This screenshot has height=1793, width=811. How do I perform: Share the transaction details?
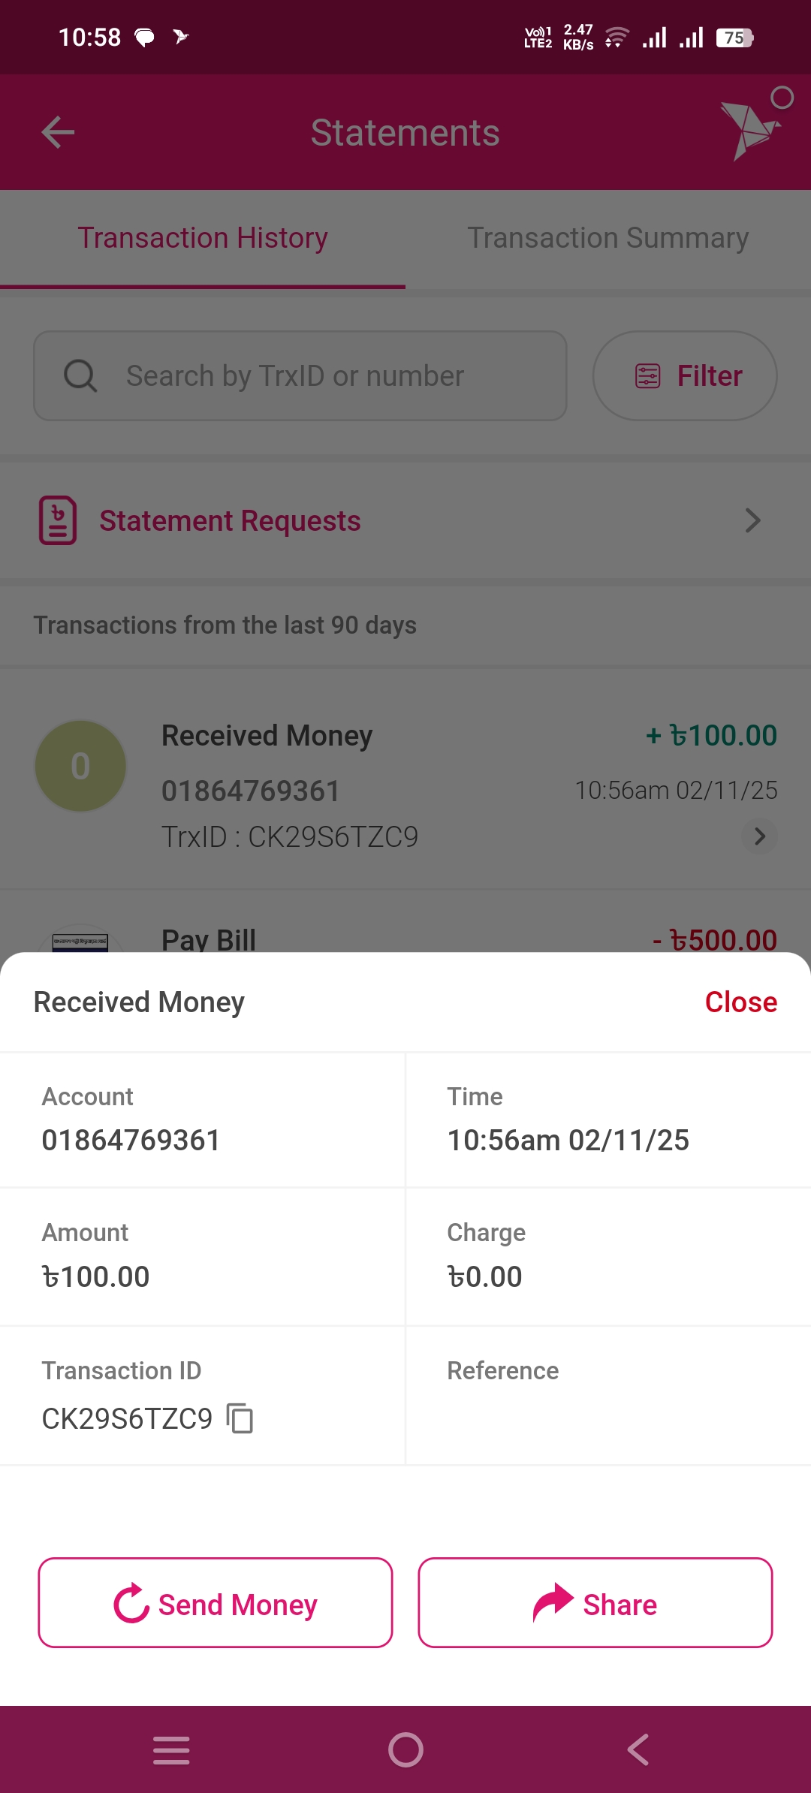click(595, 1603)
